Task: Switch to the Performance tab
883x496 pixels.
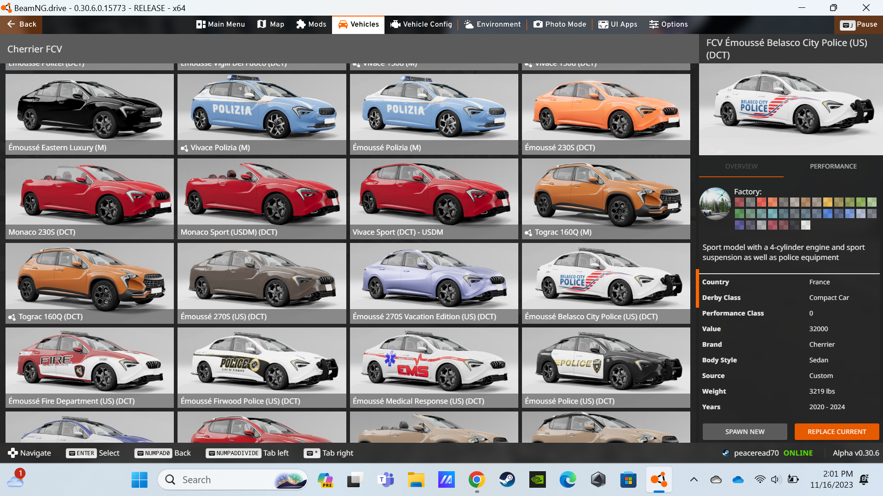Action: coord(833,166)
